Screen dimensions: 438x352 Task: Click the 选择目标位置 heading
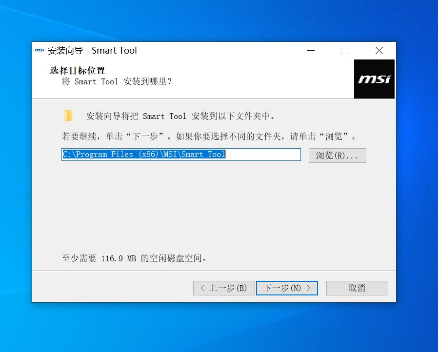(78, 71)
